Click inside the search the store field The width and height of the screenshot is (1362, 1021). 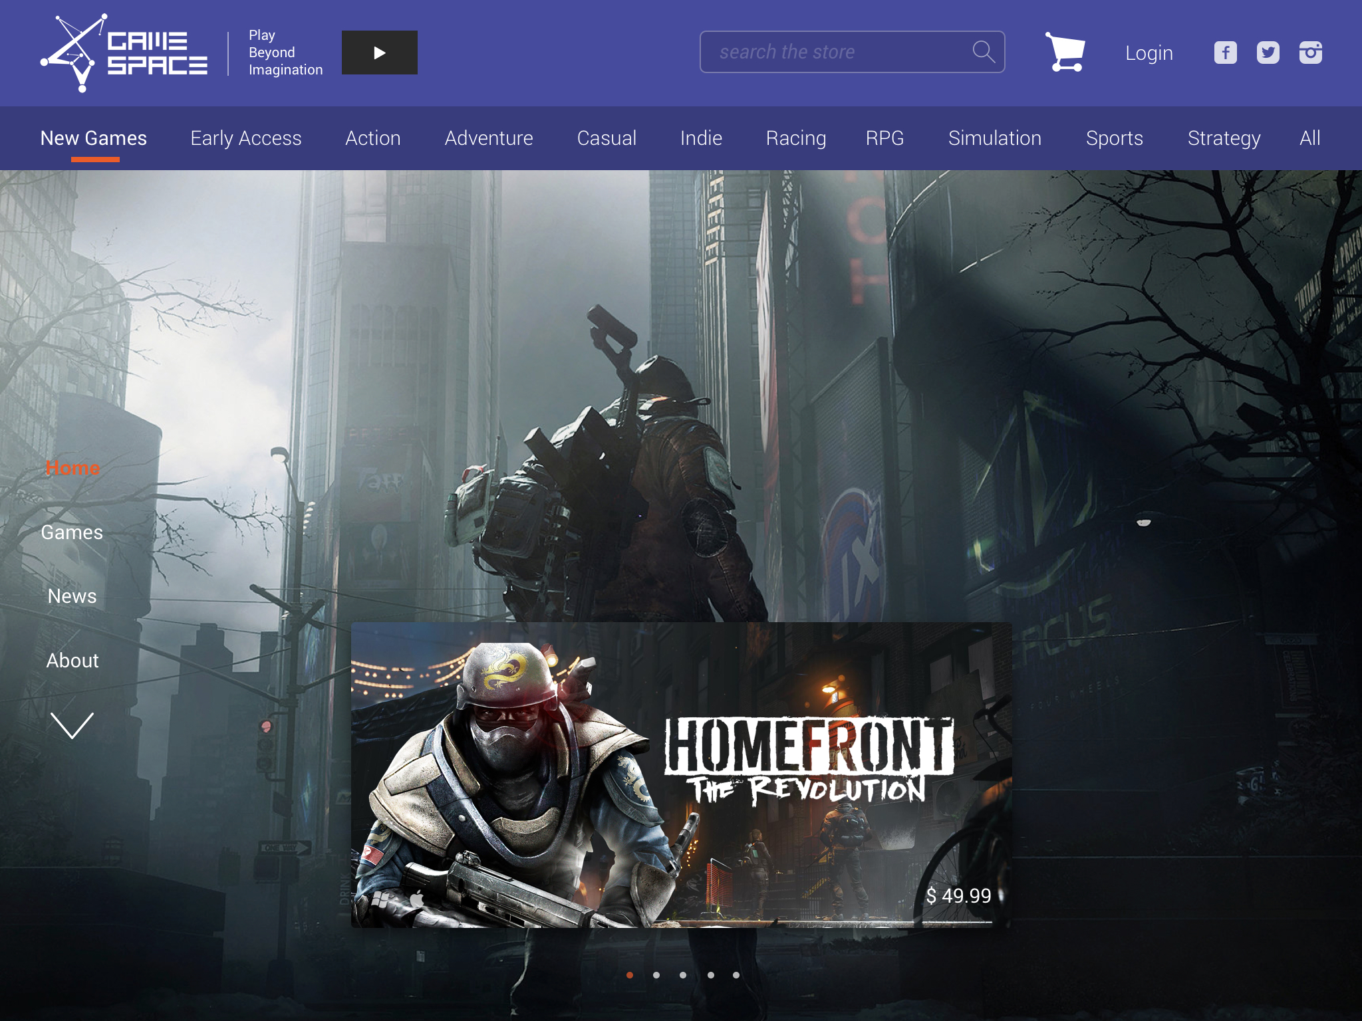point(831,51)
